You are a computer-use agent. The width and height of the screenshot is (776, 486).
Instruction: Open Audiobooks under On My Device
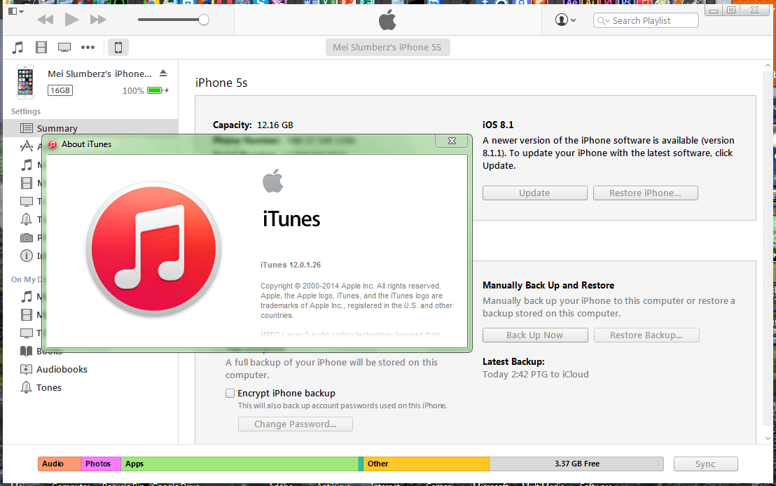[53, 369]
